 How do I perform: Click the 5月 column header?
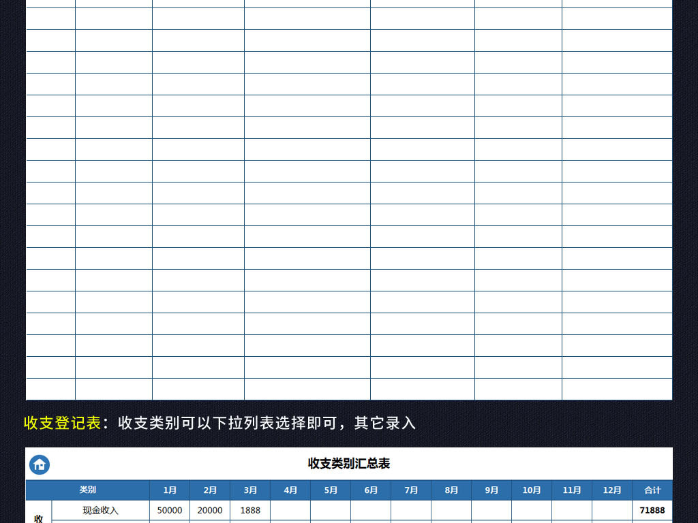pyautogui.click(x=331, y=490)
